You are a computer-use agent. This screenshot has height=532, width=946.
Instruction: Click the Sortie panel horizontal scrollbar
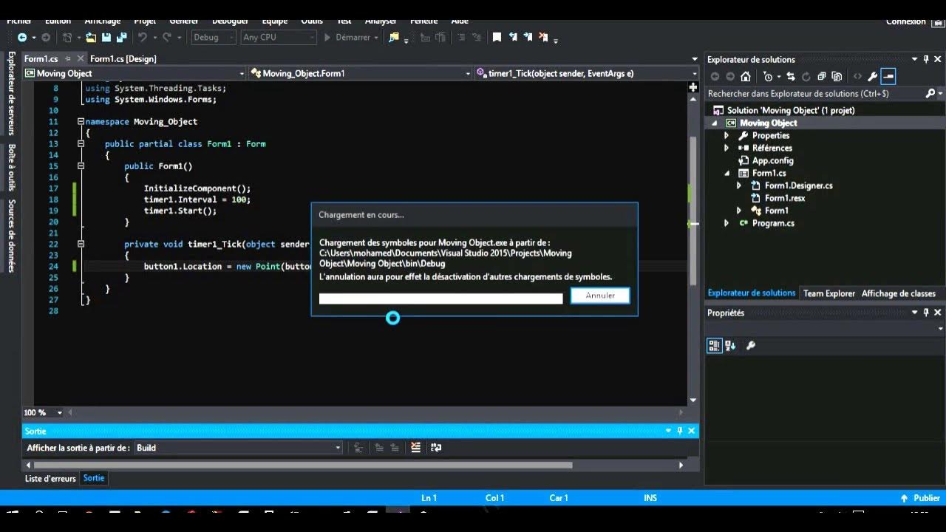pyautogui.click(x=303, y=465)
